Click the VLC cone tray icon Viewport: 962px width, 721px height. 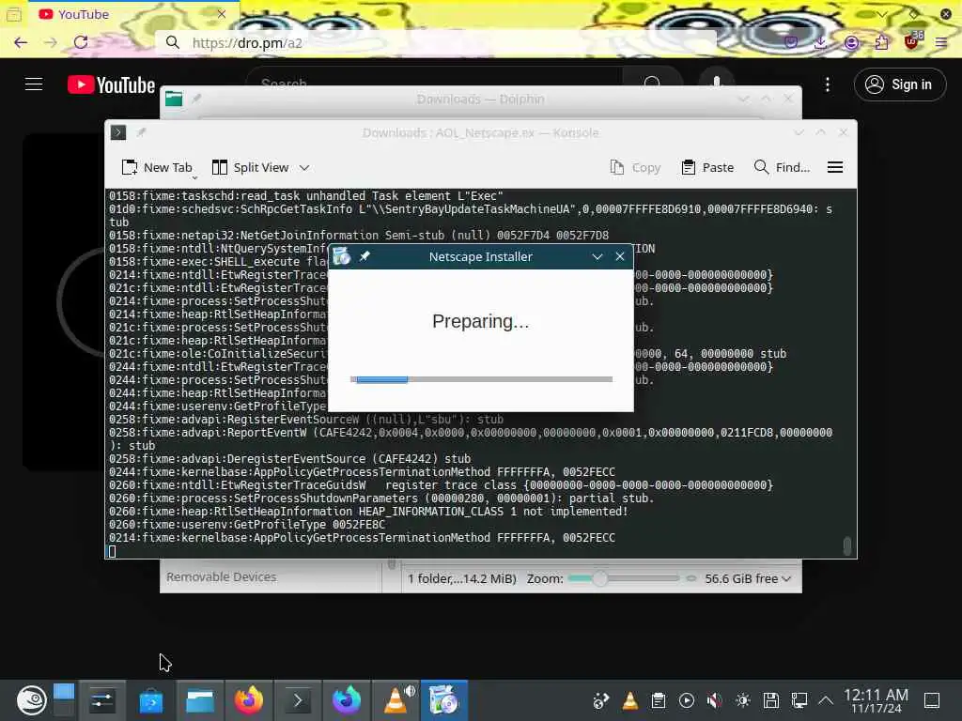(x=630, y=700)
